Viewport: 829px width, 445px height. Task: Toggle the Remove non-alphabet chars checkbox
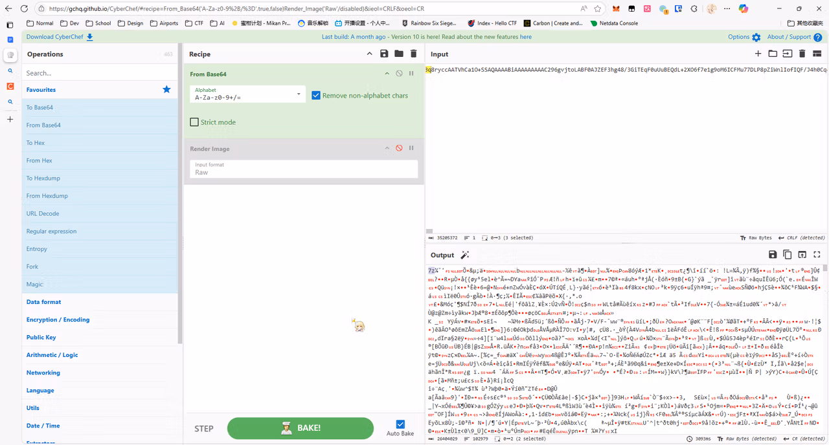[x=316, y=95]
